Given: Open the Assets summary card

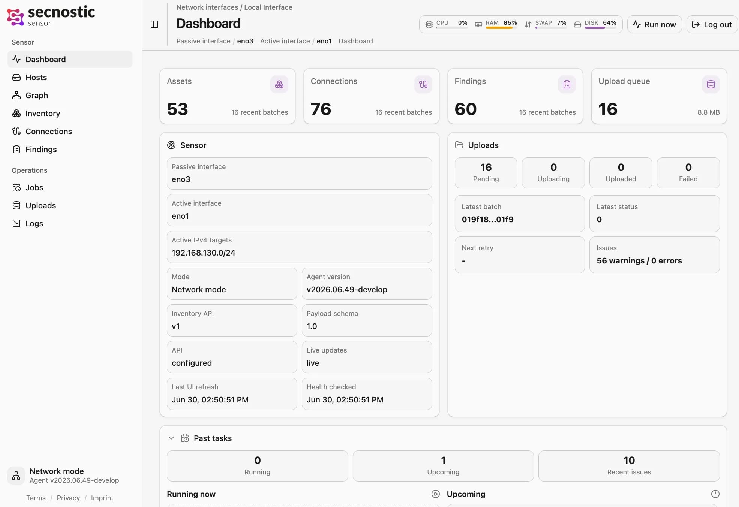Looking at the screenshot, I should (228, 96).
